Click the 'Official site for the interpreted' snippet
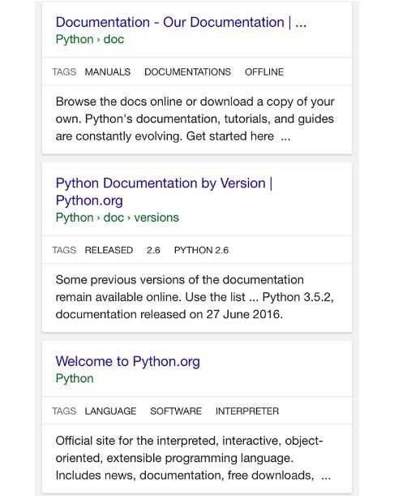The width and height of the screenshot is (394, 496). click(193, 458)
